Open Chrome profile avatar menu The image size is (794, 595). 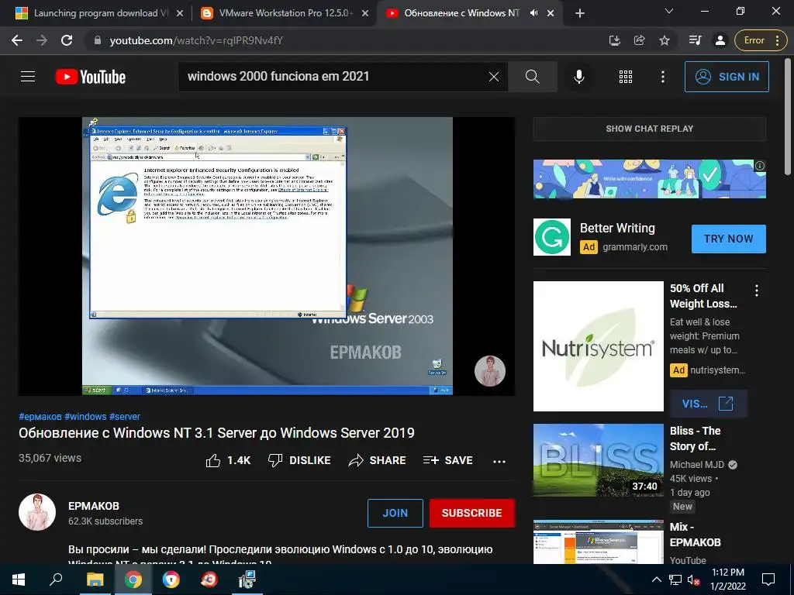pyautogui.click(x=720, y=40)
